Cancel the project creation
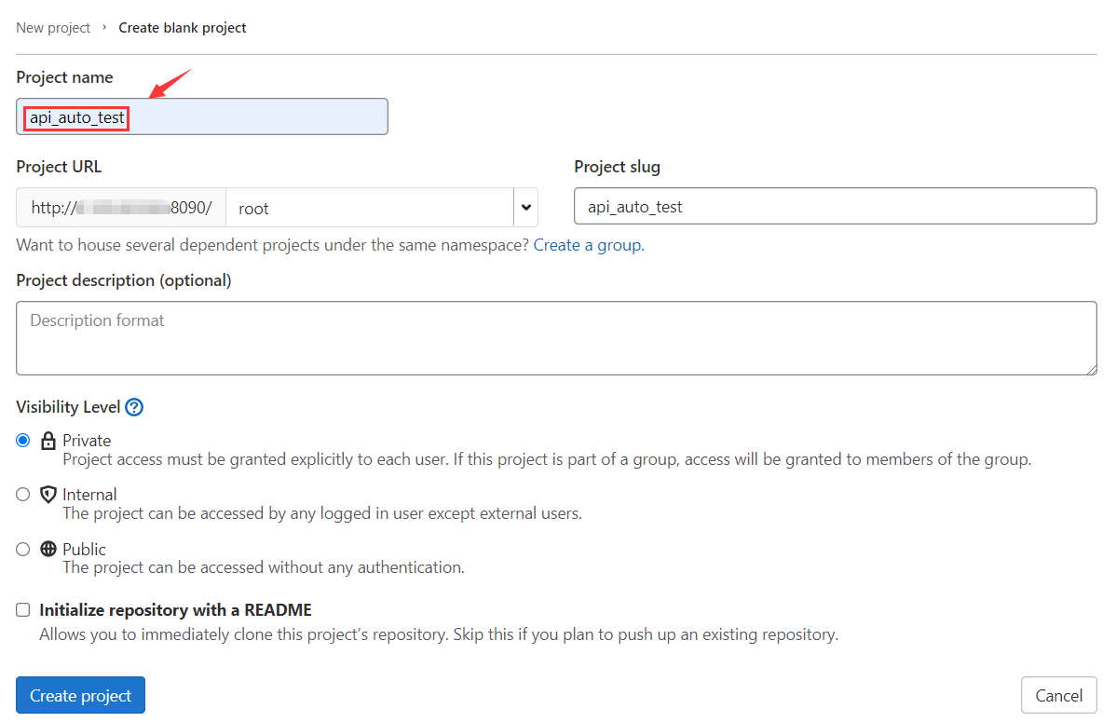The width and height of the screenshot is (1116, 722). [1058, 695]
